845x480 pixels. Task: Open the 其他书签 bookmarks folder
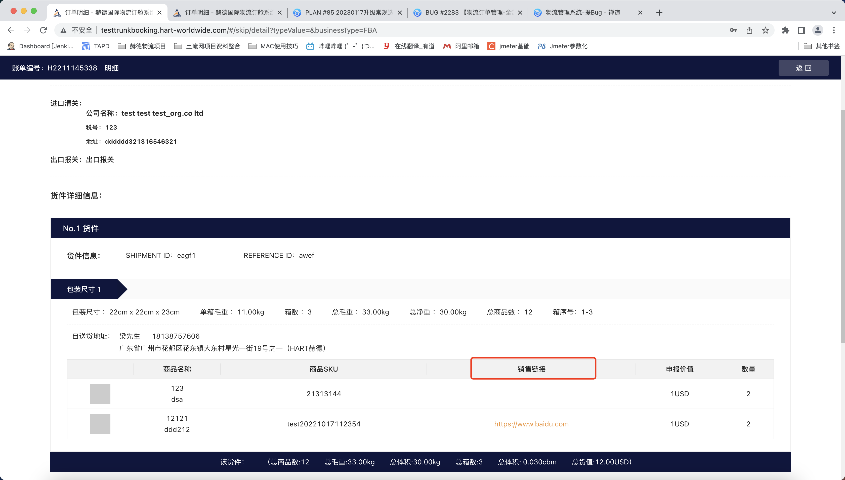click(x=822, y=46)
